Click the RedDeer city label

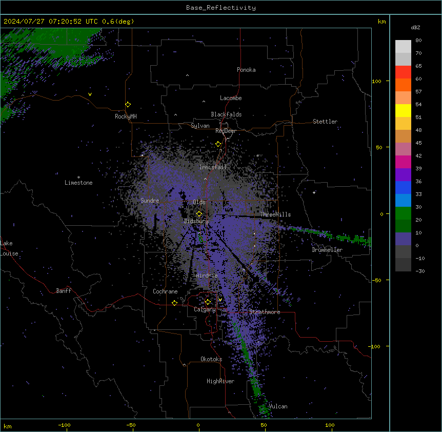pos(226,131)
